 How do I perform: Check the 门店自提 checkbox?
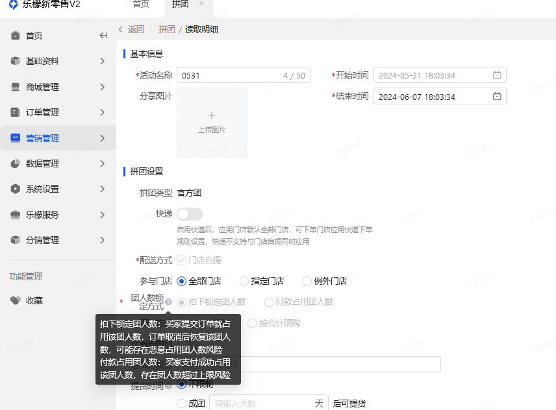pos(182,261)
